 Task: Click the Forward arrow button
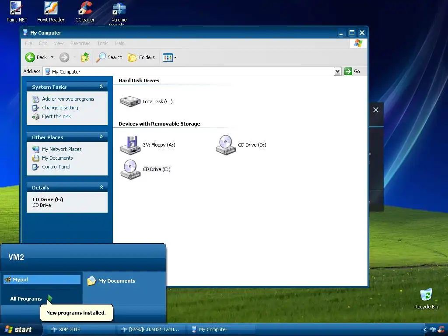[x=64, y=57]
